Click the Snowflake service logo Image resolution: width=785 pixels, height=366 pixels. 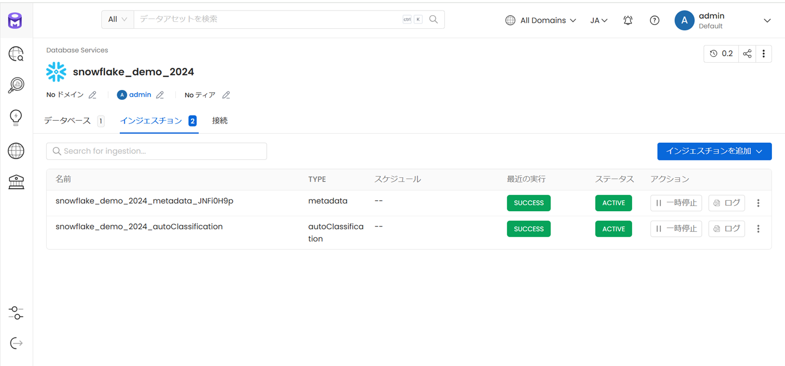coord(56,72)
